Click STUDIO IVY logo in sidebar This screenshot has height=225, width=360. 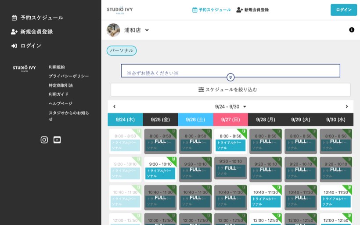[x=24, y=68]
